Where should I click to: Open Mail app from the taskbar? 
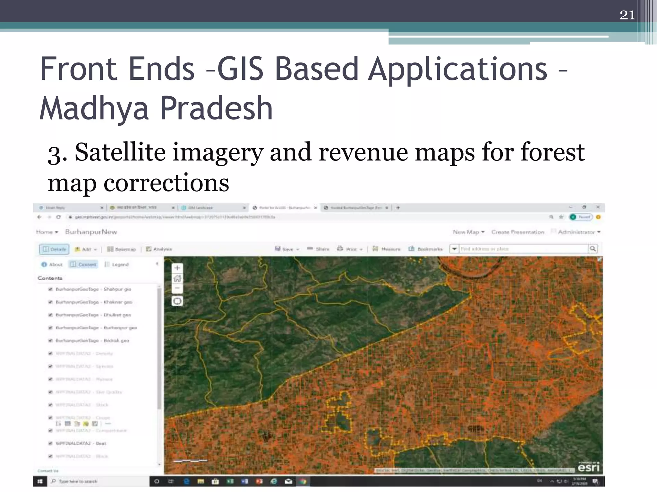[288, 481]
